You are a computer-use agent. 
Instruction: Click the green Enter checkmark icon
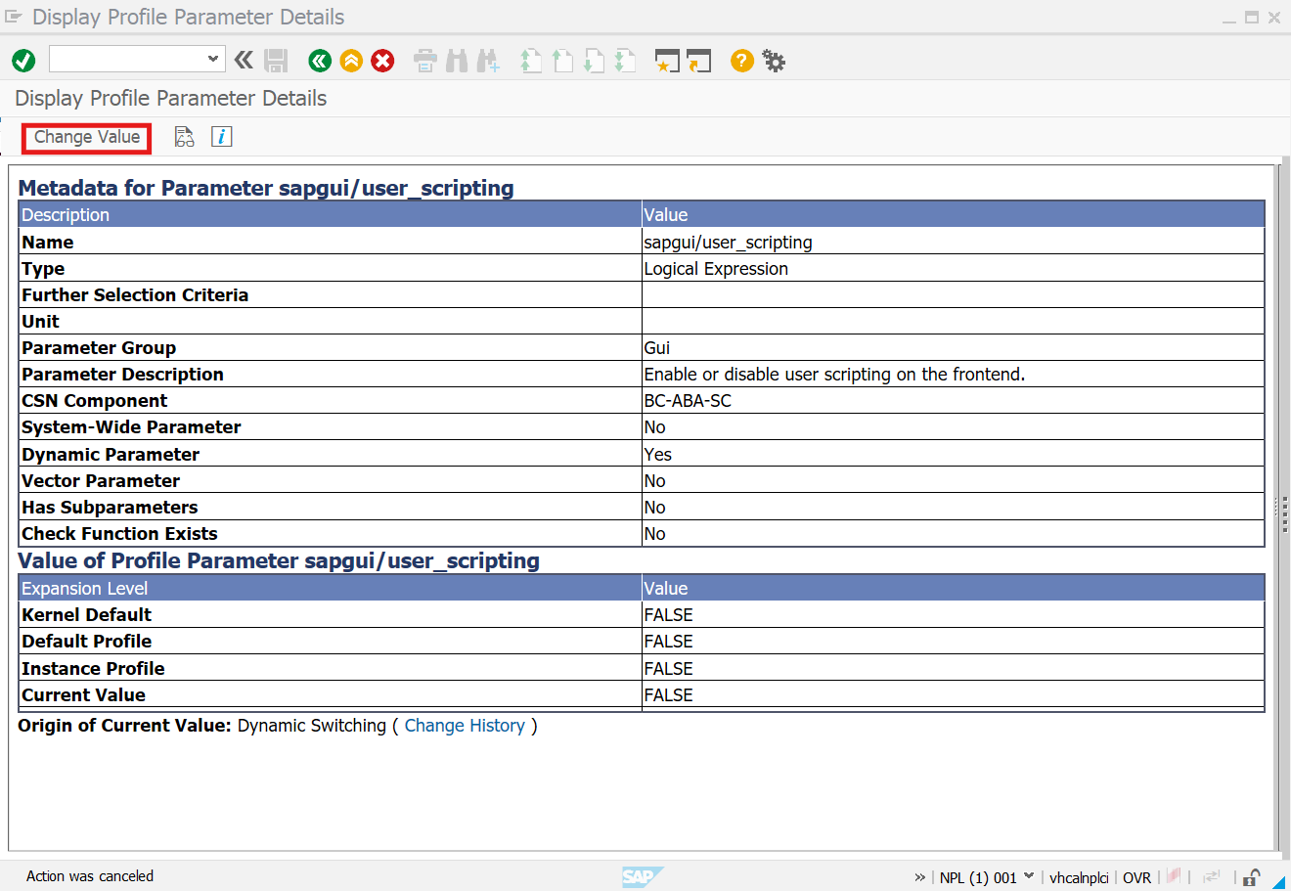23,61
